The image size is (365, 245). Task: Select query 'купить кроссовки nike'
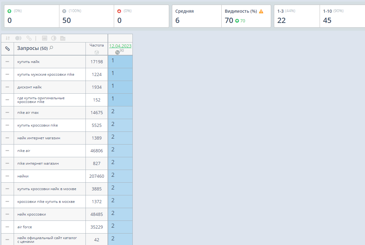(x=38, y=125)
